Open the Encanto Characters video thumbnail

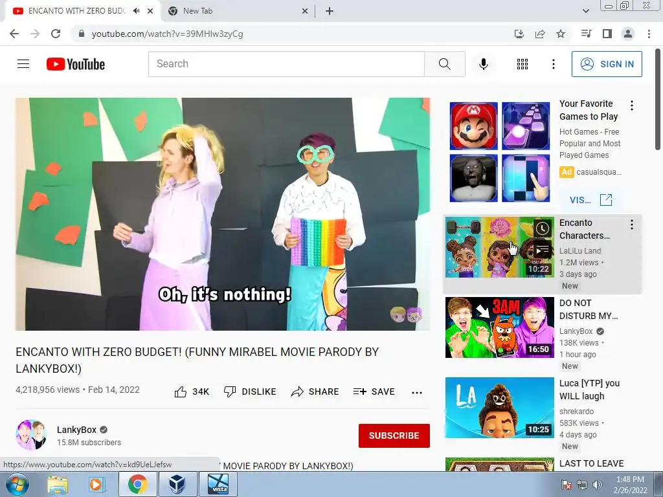(499, 247)
